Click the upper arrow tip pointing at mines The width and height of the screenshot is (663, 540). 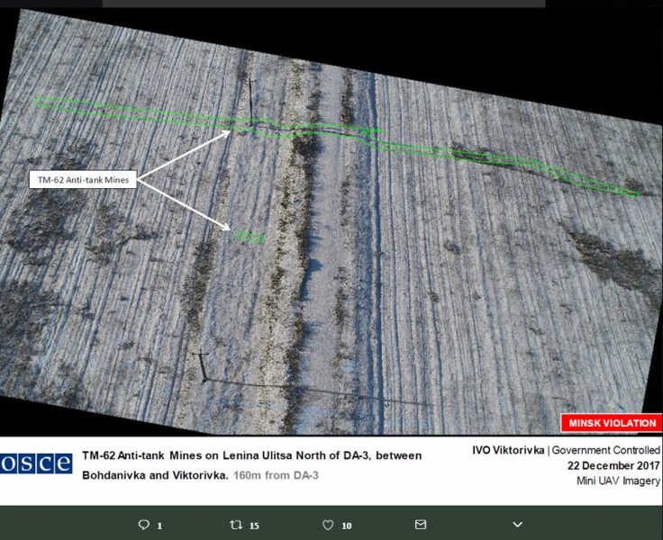(x=231, y=132)
